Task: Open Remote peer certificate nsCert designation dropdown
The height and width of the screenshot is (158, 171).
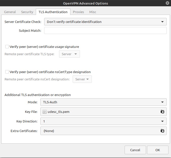Action: pos(82,79)
